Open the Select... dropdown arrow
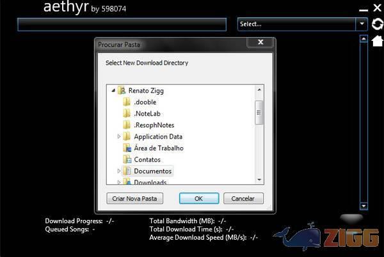 362,24
